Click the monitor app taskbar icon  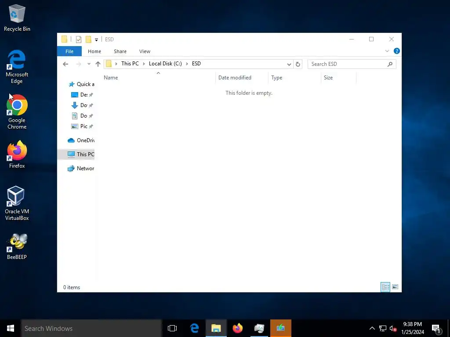[x=259, y=328]
